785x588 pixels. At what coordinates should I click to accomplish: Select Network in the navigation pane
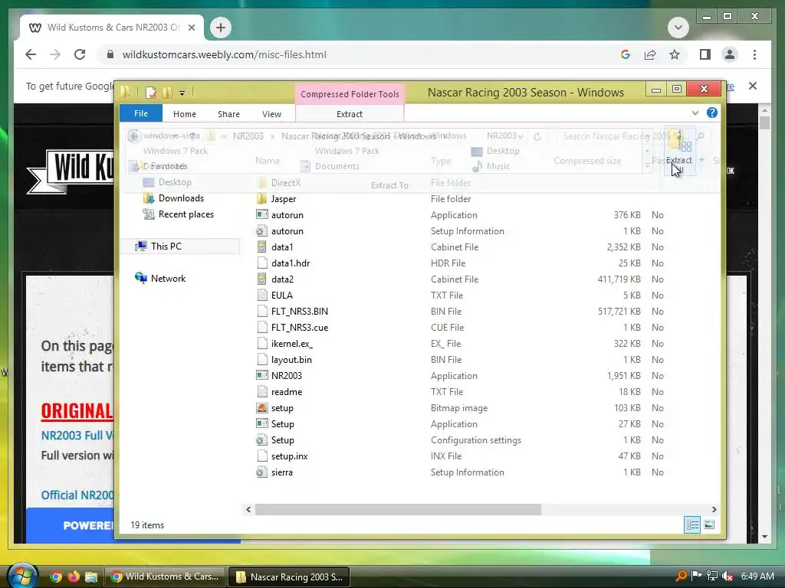click(x=168, y=279)
